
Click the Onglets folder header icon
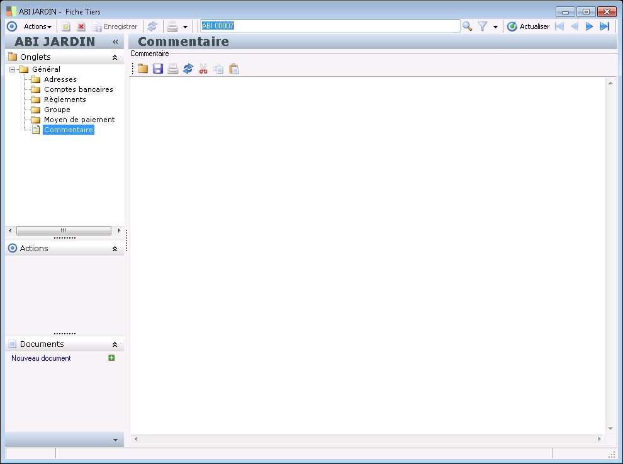(x=13, y=57)
